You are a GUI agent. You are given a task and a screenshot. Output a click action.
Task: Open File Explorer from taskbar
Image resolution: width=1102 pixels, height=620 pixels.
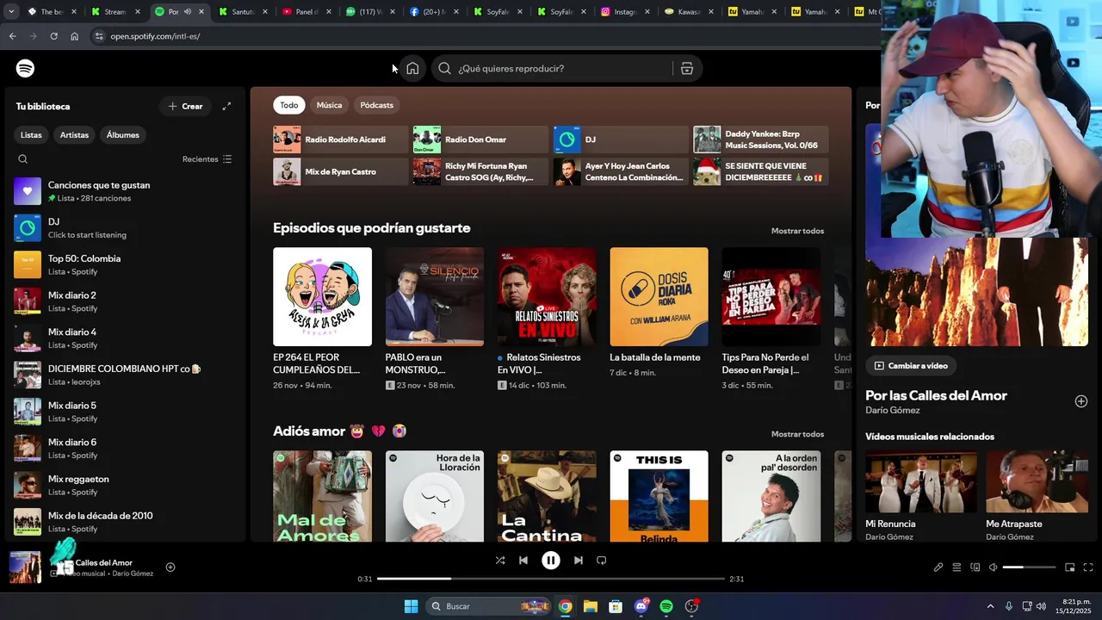591,606
